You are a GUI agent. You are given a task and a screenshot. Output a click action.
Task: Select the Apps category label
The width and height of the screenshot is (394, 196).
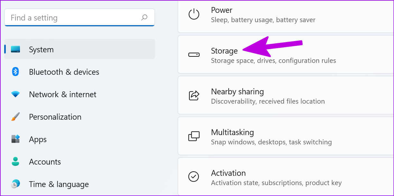pyautogui.click(x=38, y=140)
